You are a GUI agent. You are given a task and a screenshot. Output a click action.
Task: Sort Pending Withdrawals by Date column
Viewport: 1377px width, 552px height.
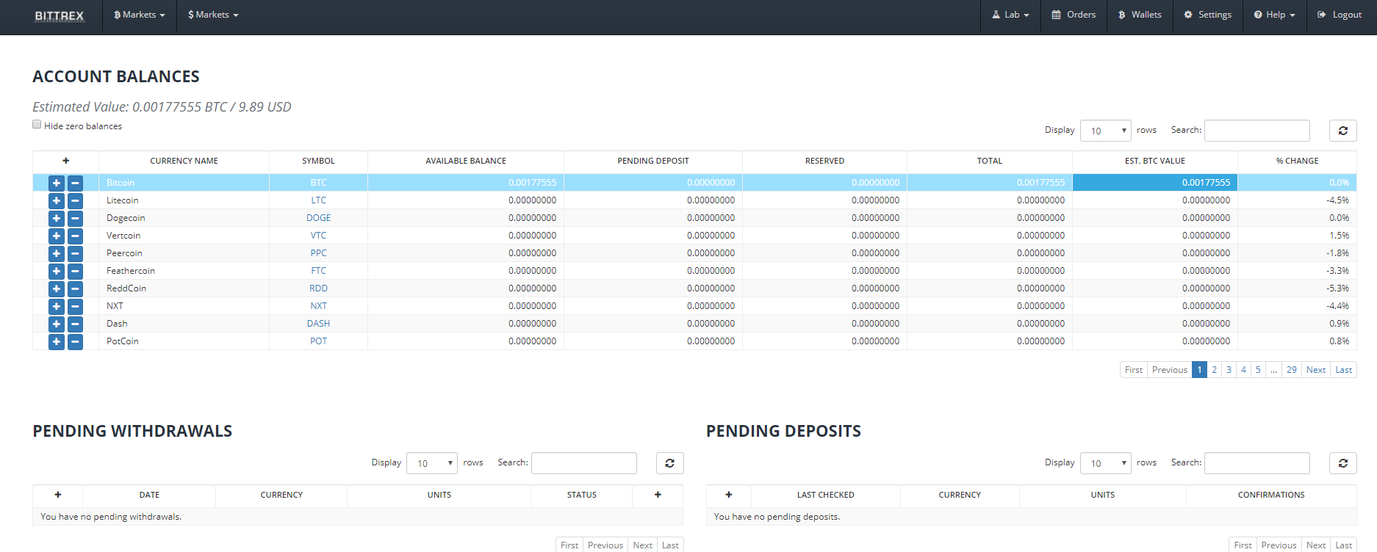pos(149,495)
